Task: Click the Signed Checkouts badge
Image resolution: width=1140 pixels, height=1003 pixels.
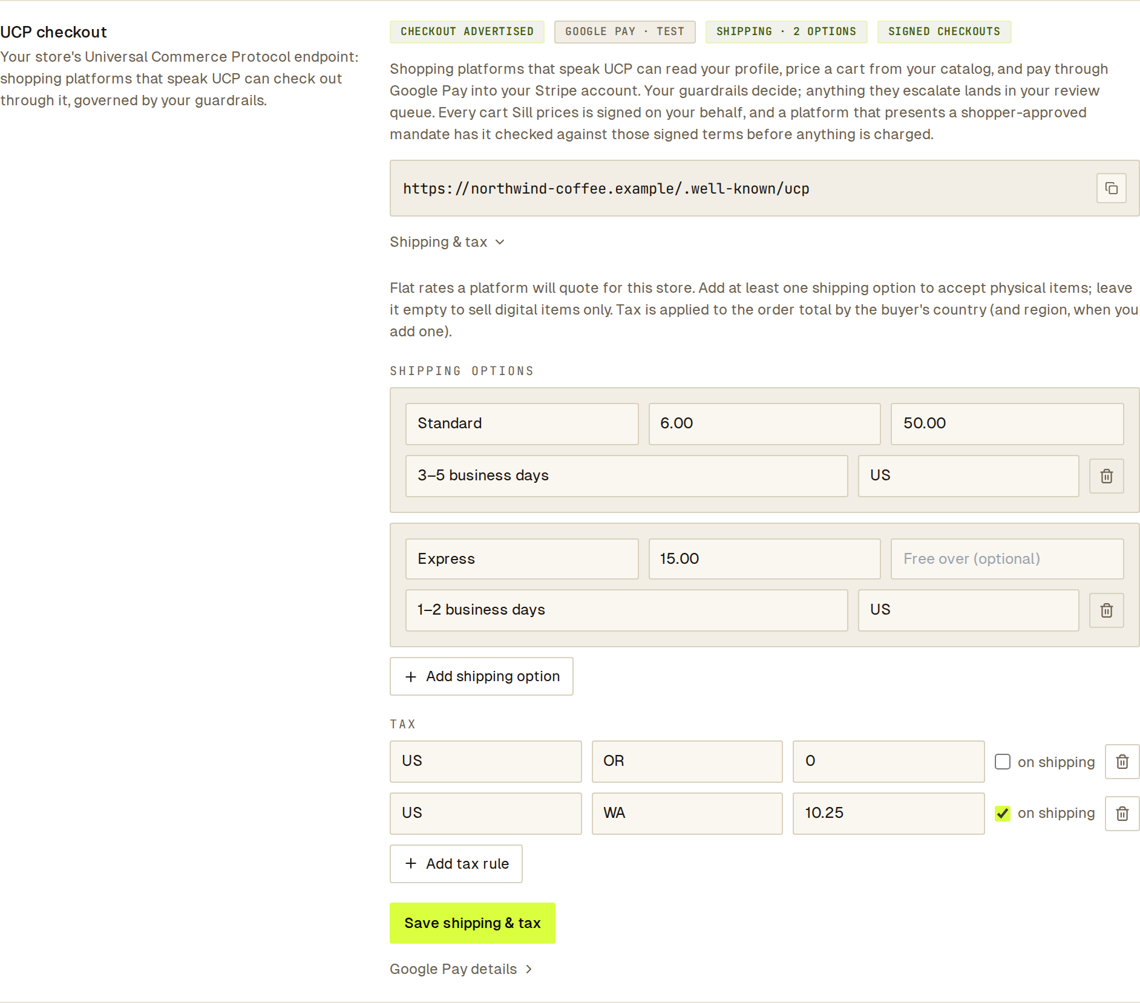Action: tap(945, 31)
